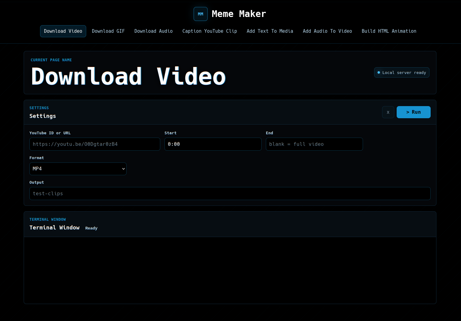Click the Download Video page heading
This screenshot has width=461, height=321.
click(128, 76)
